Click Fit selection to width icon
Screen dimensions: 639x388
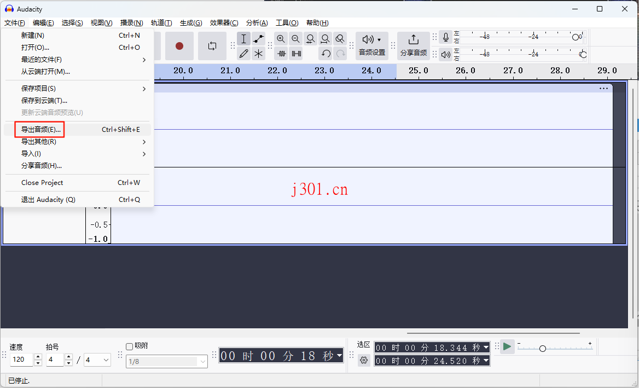pyautogui.click(x=310, y=39)
